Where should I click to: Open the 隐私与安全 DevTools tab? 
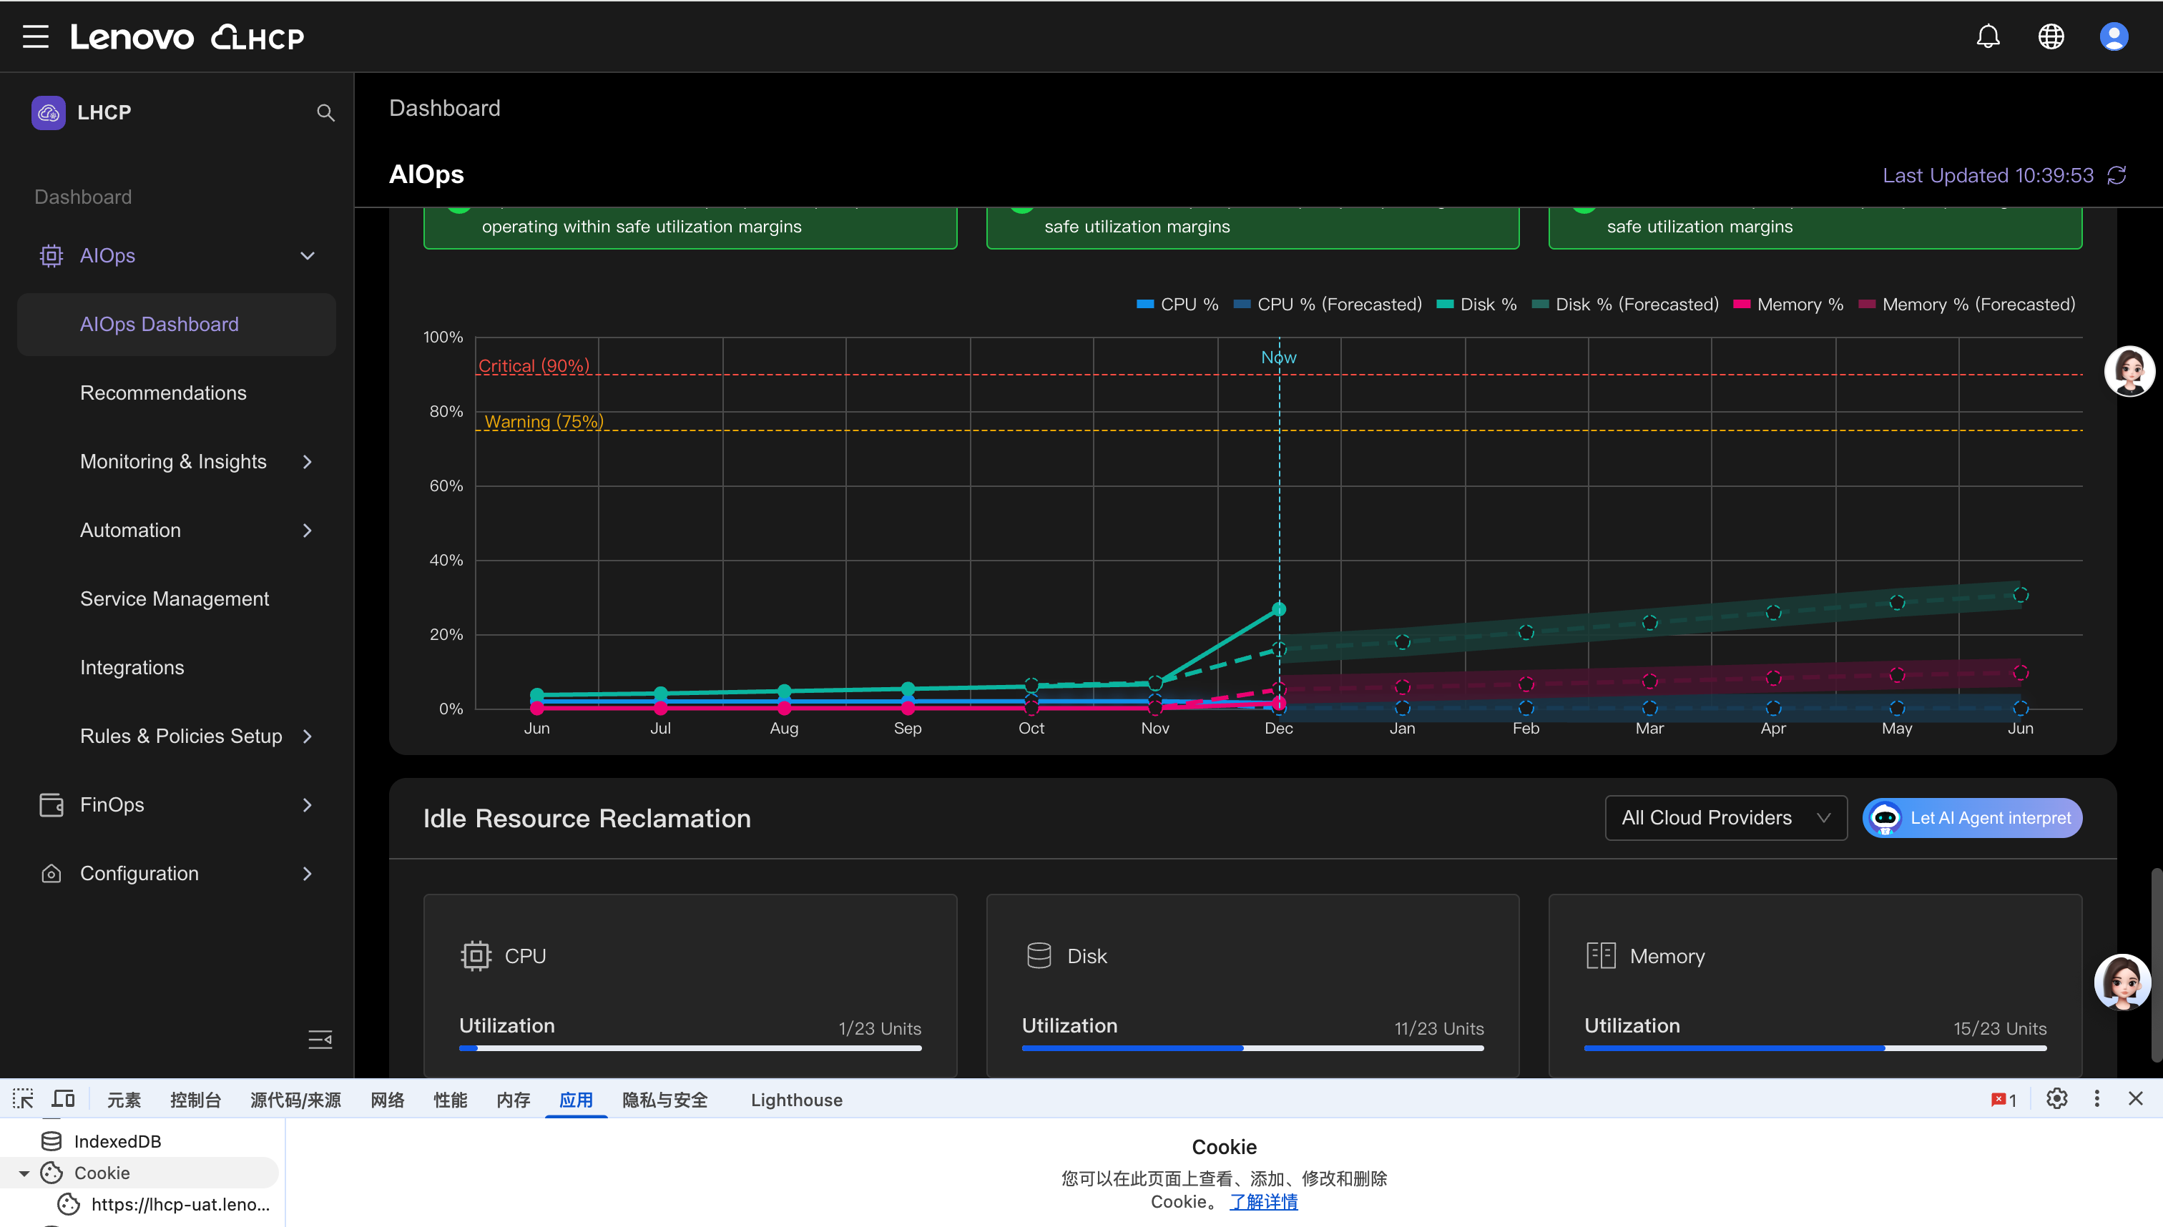[x=665, y=1100]
